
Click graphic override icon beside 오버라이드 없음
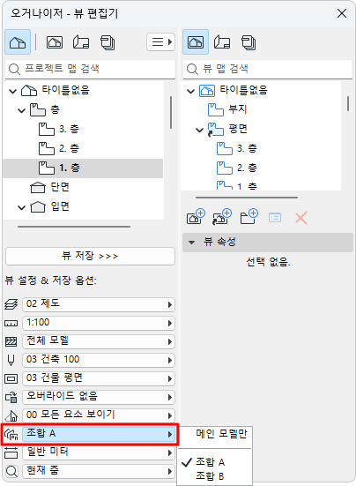tap(11, 397)
